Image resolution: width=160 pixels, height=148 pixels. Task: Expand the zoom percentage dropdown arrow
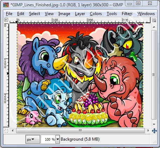coord(58,139)
